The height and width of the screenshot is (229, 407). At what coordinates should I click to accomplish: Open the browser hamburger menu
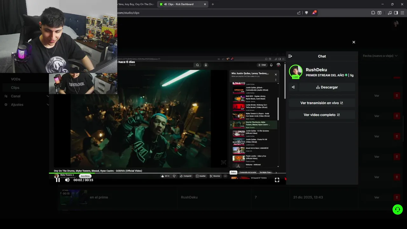(x=403, y=13)
